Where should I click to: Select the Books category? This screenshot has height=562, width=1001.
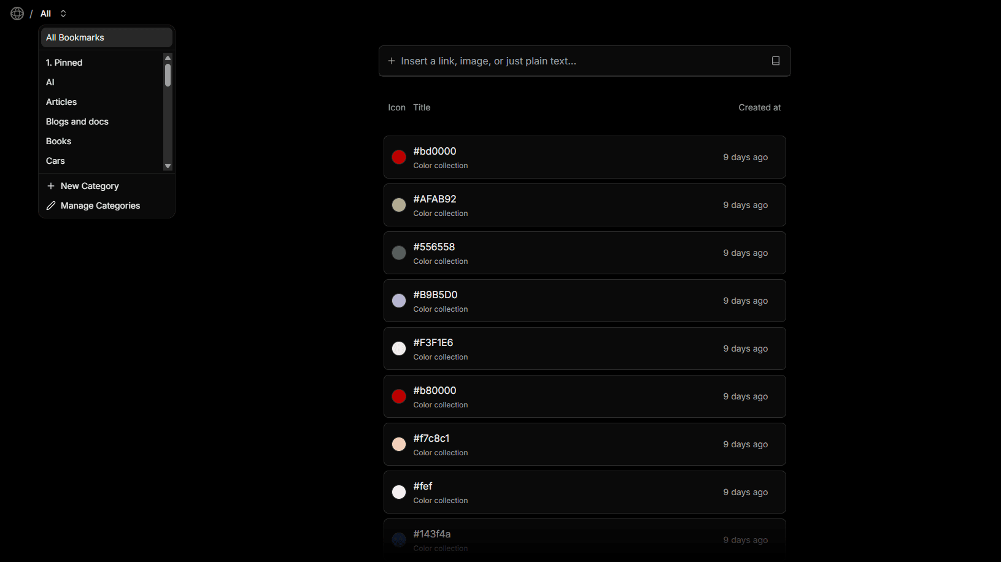tap(59, 141)
